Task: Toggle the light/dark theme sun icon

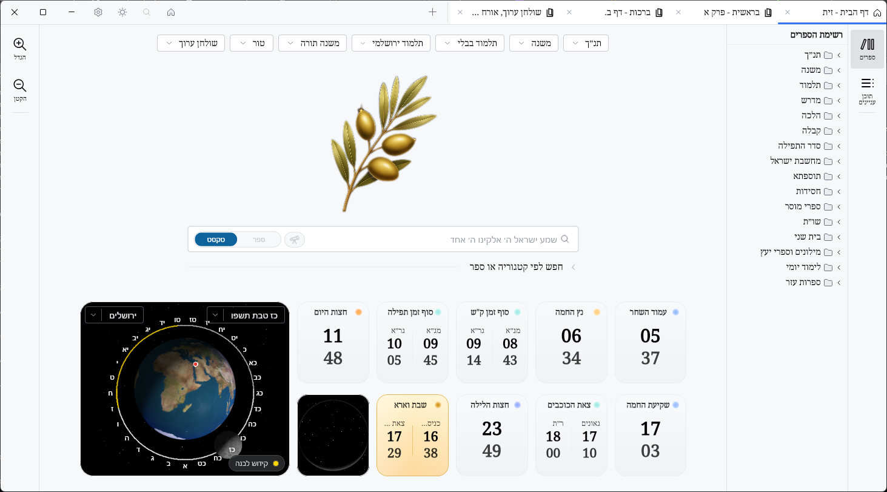Action: 122,12
